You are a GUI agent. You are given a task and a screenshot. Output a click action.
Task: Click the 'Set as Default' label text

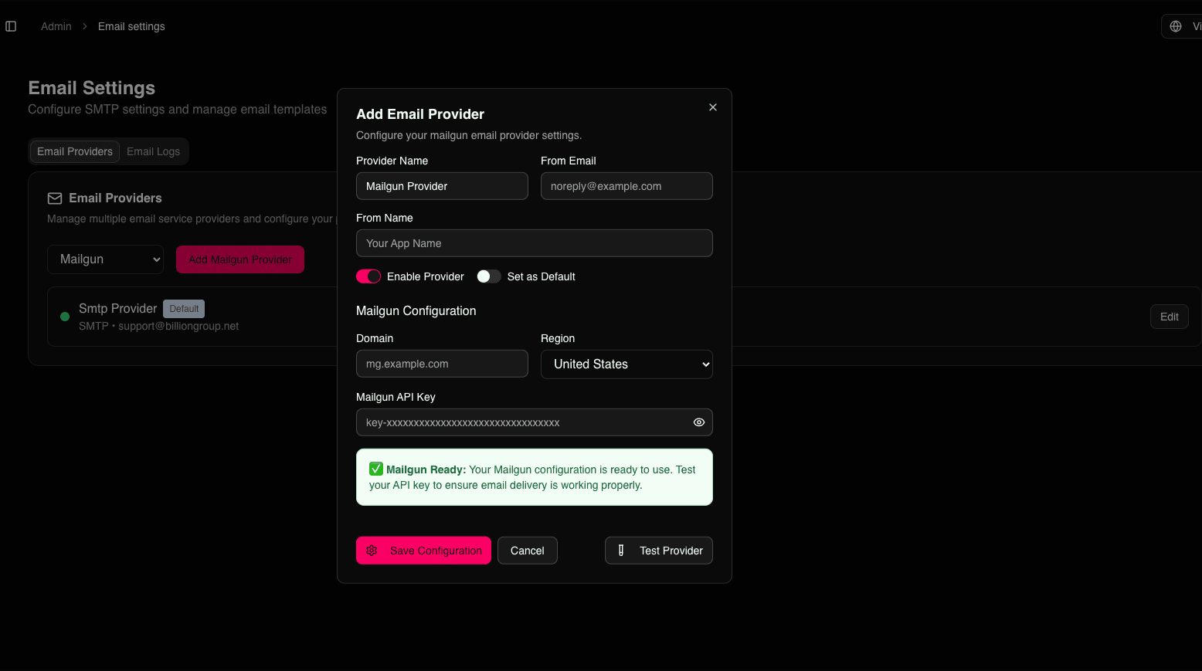click(542, 276)
